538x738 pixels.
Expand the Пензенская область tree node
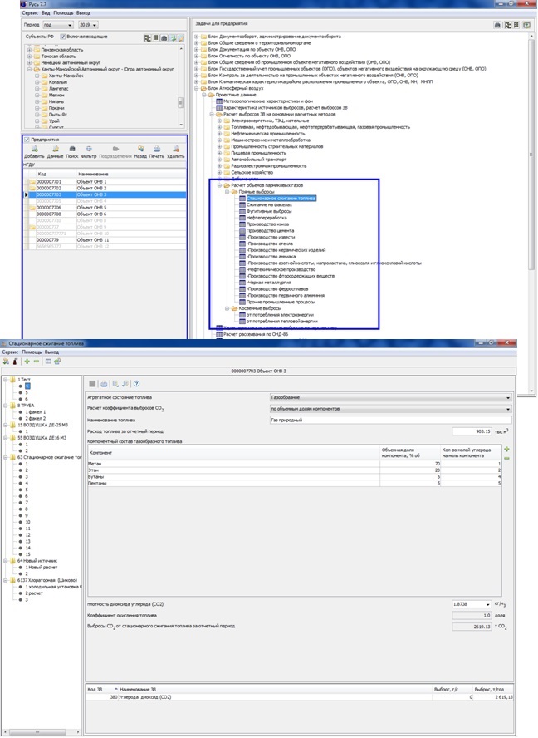[x=29, y=50]
